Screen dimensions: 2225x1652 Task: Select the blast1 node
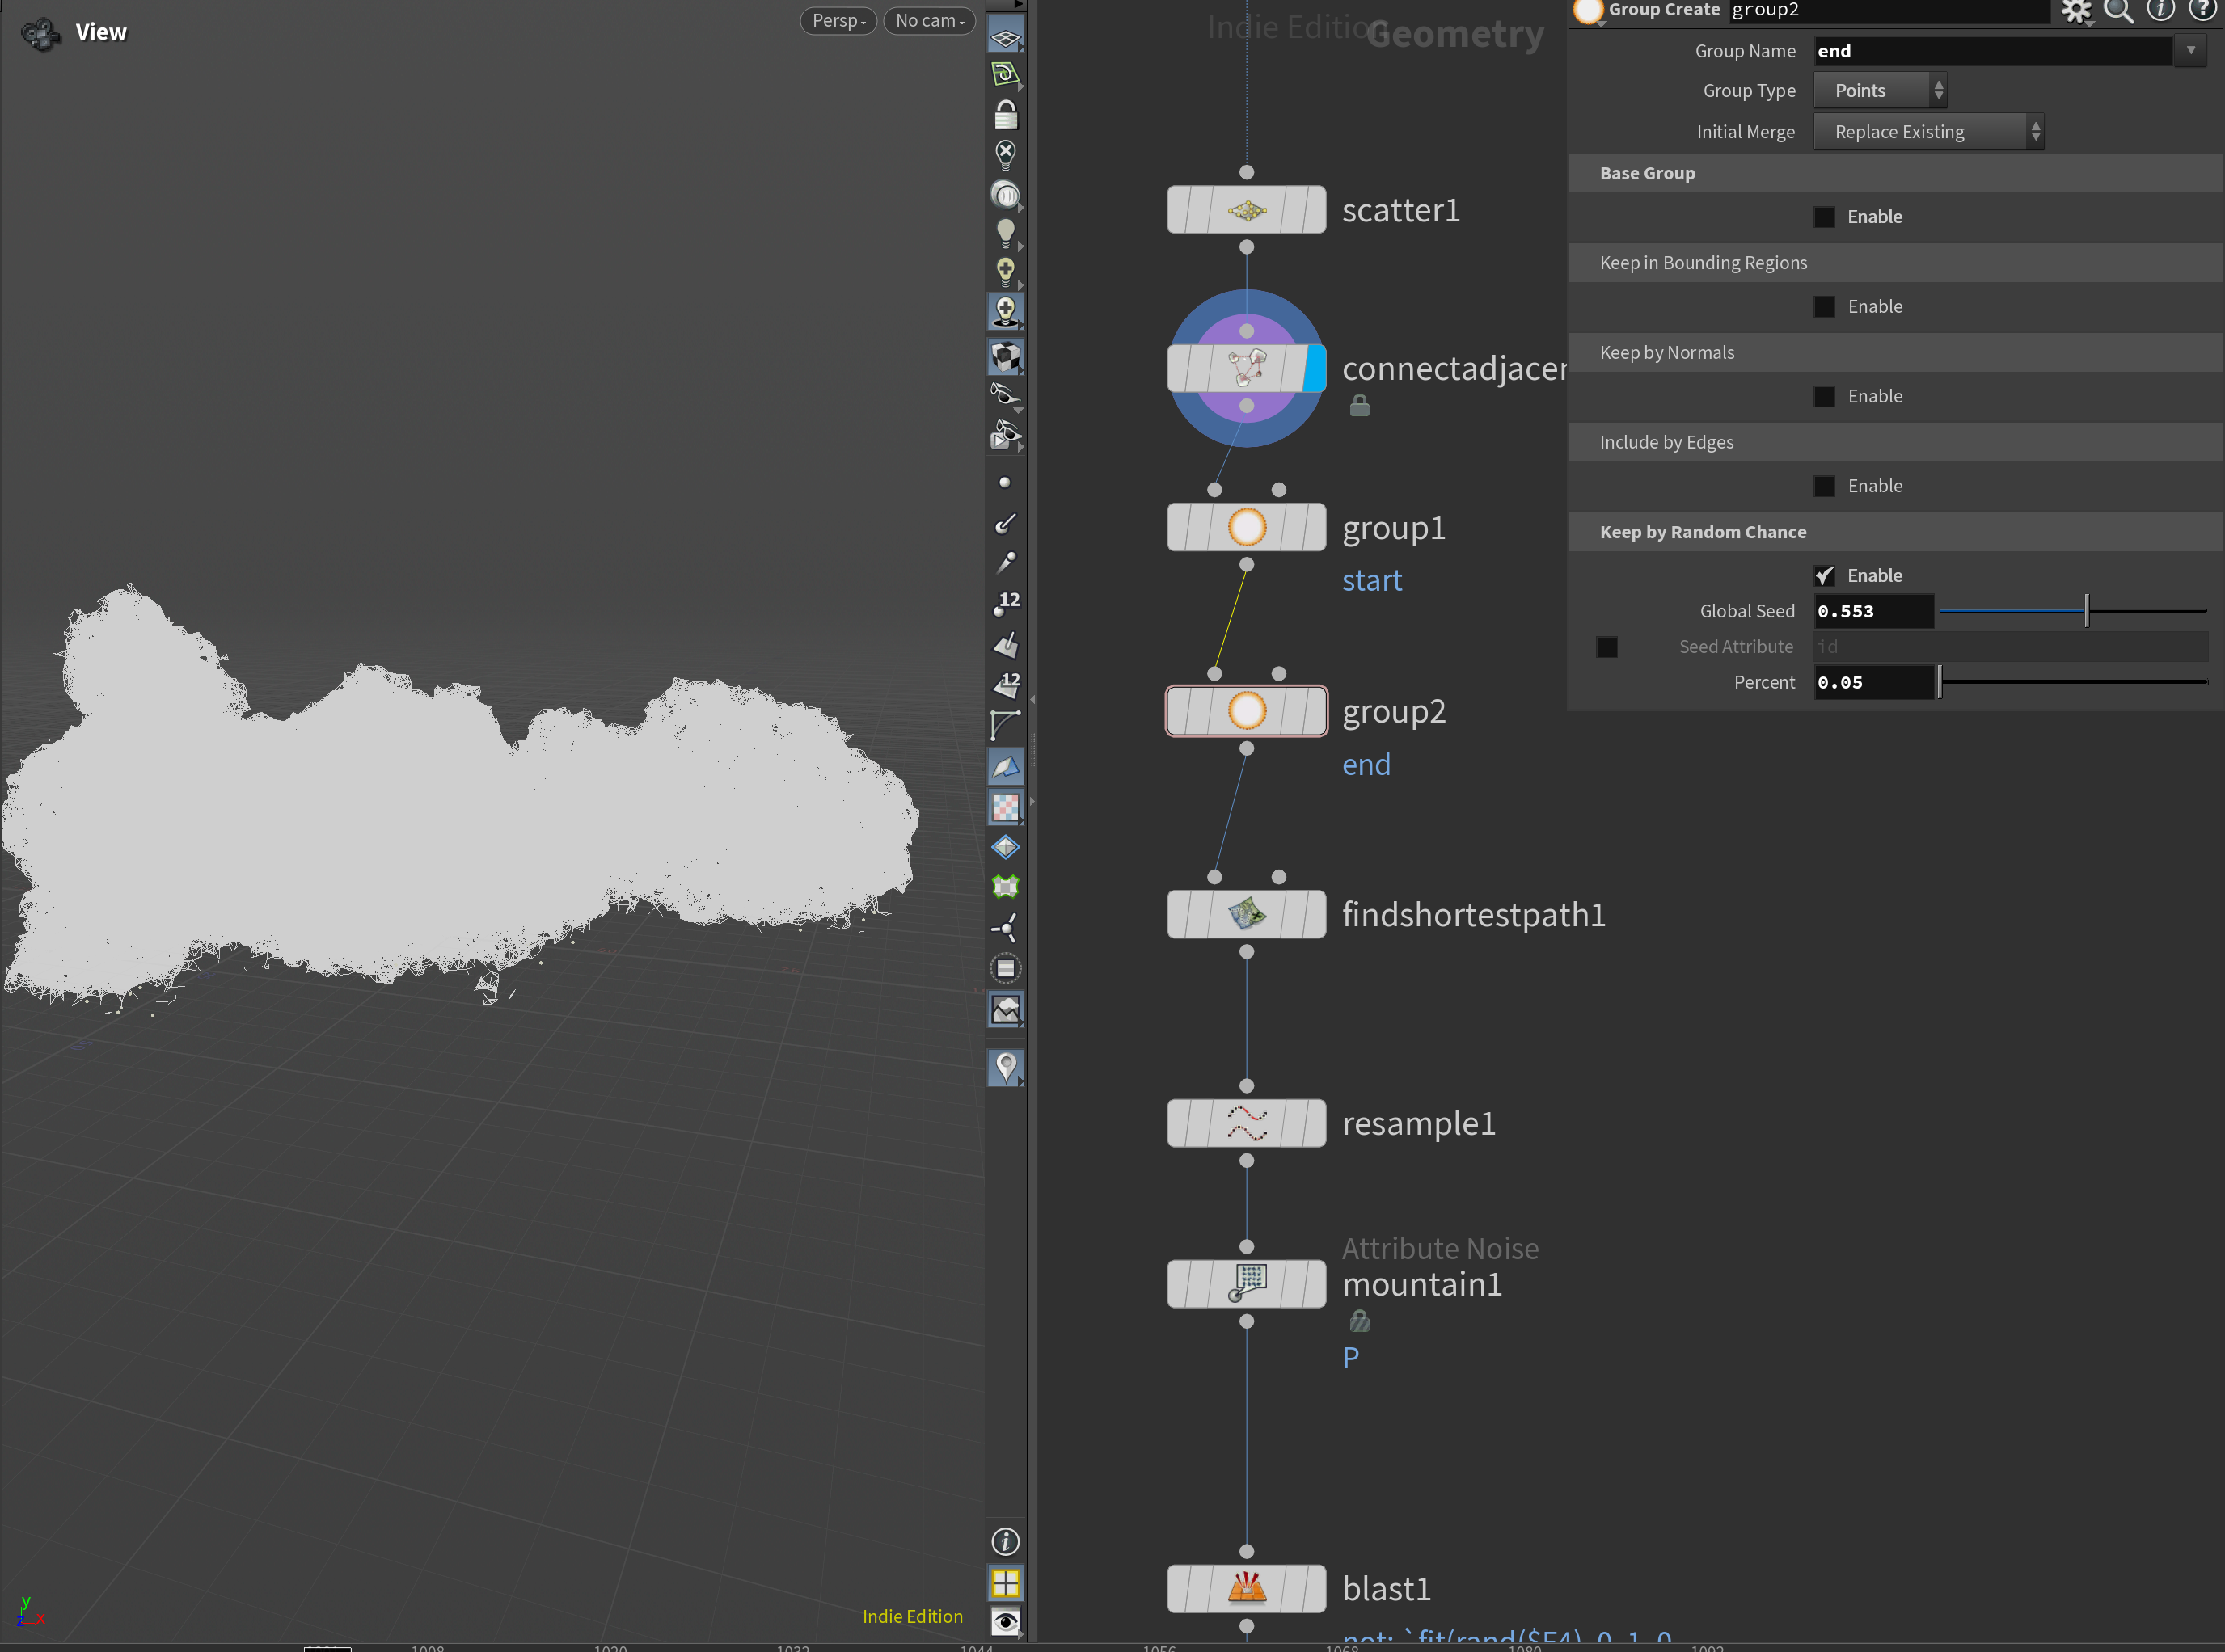click(1246, 1587)
